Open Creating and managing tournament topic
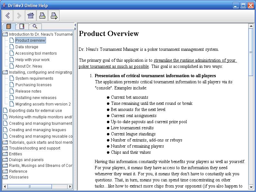The height and width of the screenshot is (192, 256). 41,123
